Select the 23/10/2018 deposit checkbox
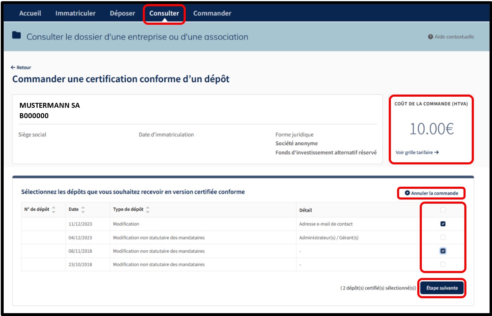This screenshot has height=316, width=492. pyautogui.click(x=443, y=264)
